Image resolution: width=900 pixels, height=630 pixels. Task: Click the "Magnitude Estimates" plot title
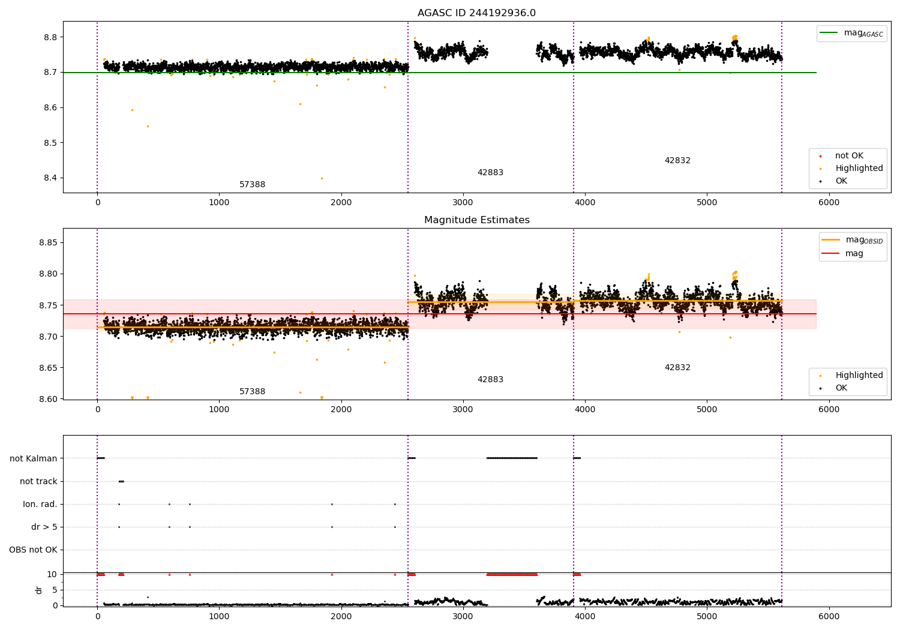pyautogui.click(x=476, y=220)
